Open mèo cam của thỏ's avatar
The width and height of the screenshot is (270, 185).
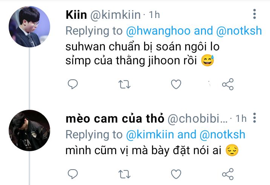pyautogui.click(x=29, y=130)
